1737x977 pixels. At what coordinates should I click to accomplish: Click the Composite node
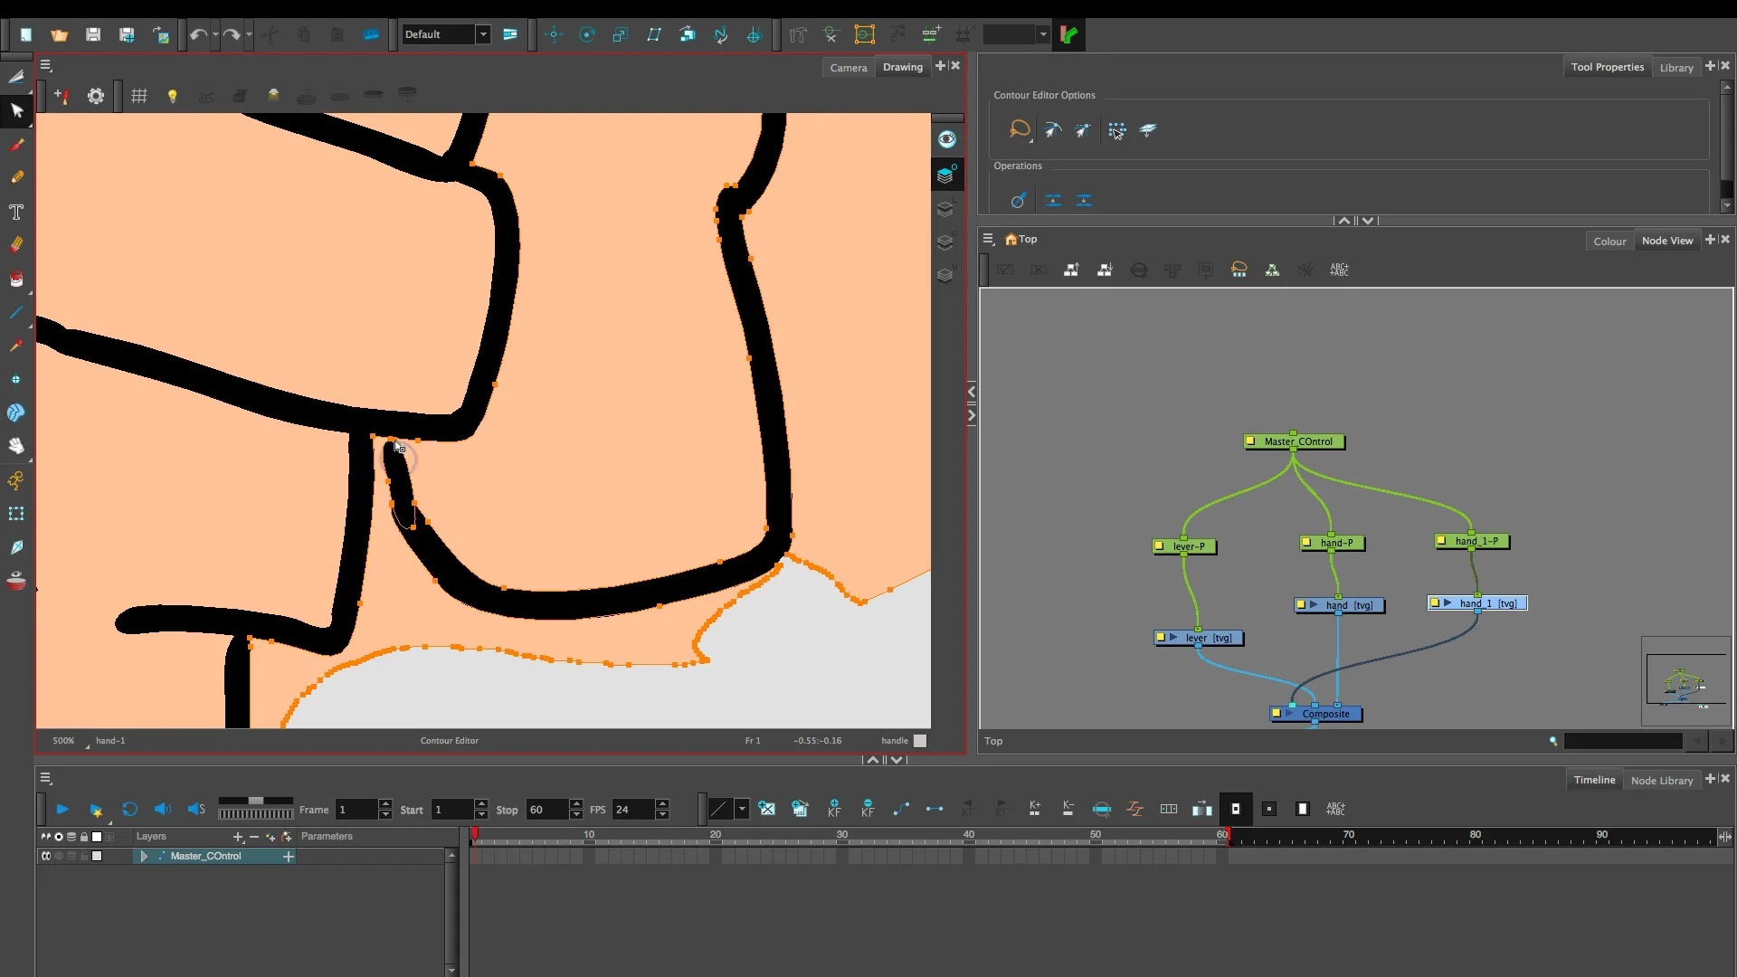coord(1316,714)
